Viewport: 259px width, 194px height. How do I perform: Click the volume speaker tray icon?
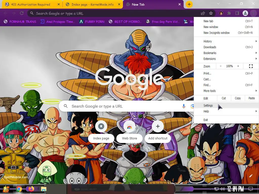coord(223,189)
